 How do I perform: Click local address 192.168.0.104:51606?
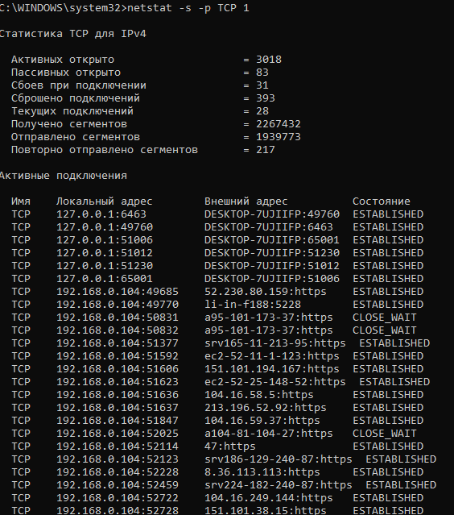(x=118, y=369)
